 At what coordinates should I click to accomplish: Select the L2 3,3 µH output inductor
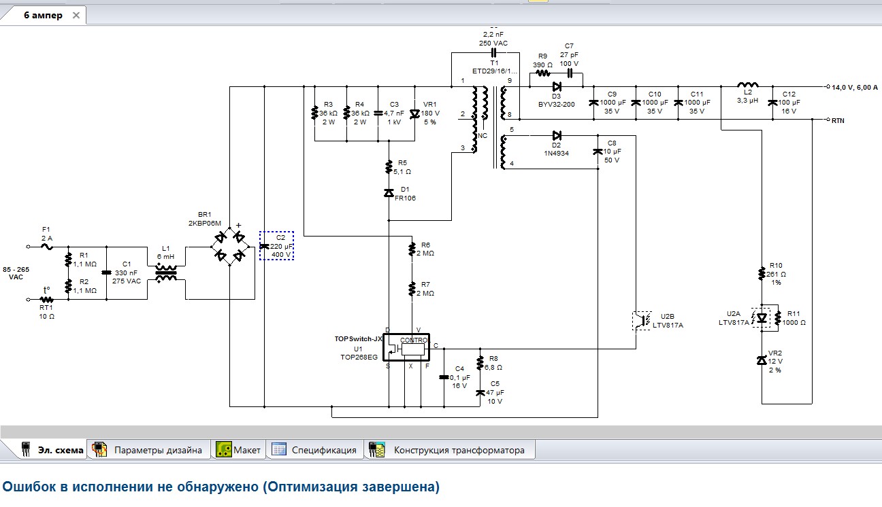747,86
